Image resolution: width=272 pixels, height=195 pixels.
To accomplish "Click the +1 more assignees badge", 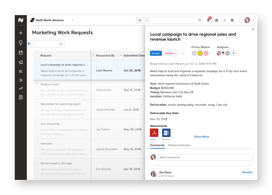I will (x=228, y=53).
